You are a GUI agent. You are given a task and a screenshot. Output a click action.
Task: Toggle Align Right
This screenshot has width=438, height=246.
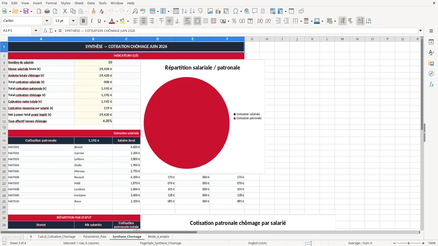tap(151, 21)
